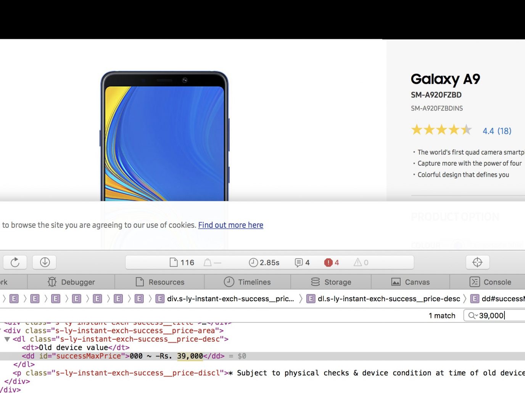
Task: Click the 'Find out more here' link
Action: pos(230,225)
